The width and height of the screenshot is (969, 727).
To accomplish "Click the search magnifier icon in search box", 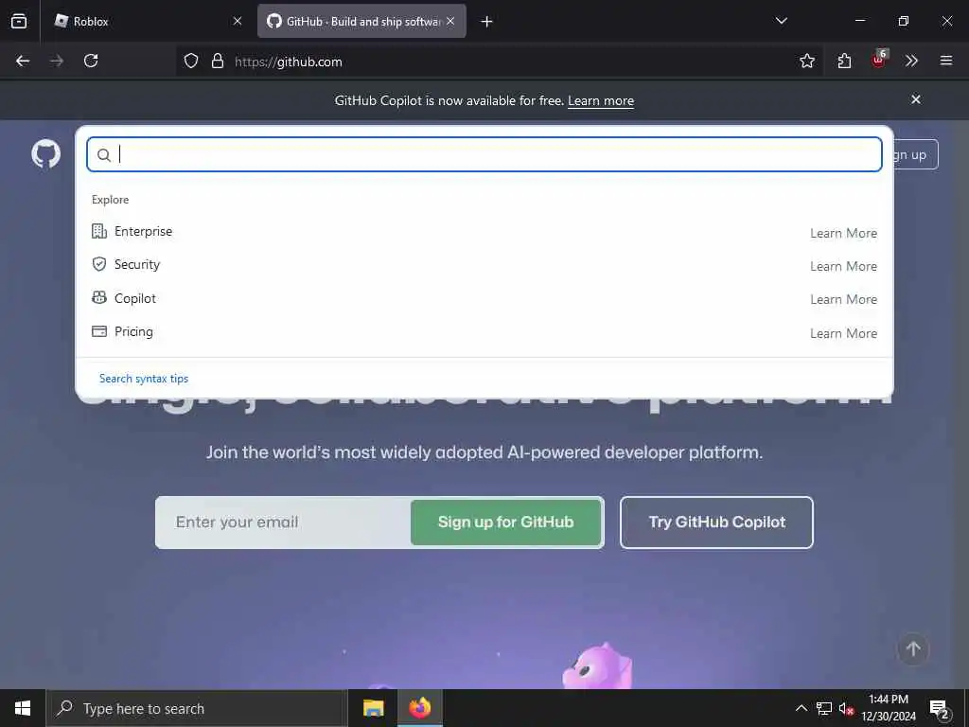I will [104, 154].
